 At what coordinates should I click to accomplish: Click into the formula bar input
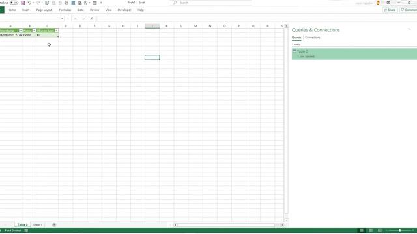[x=255, y=19]
